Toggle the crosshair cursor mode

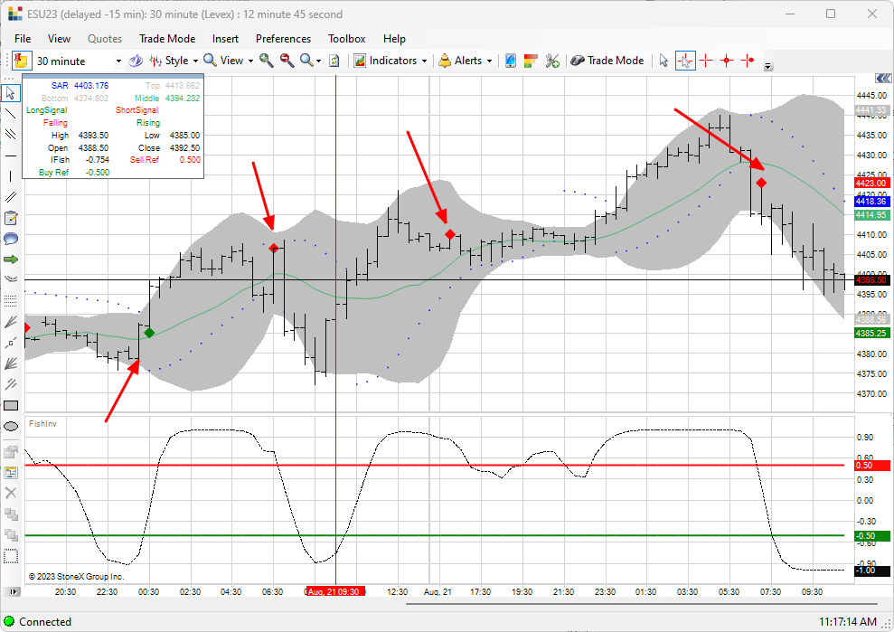[685, 61]
